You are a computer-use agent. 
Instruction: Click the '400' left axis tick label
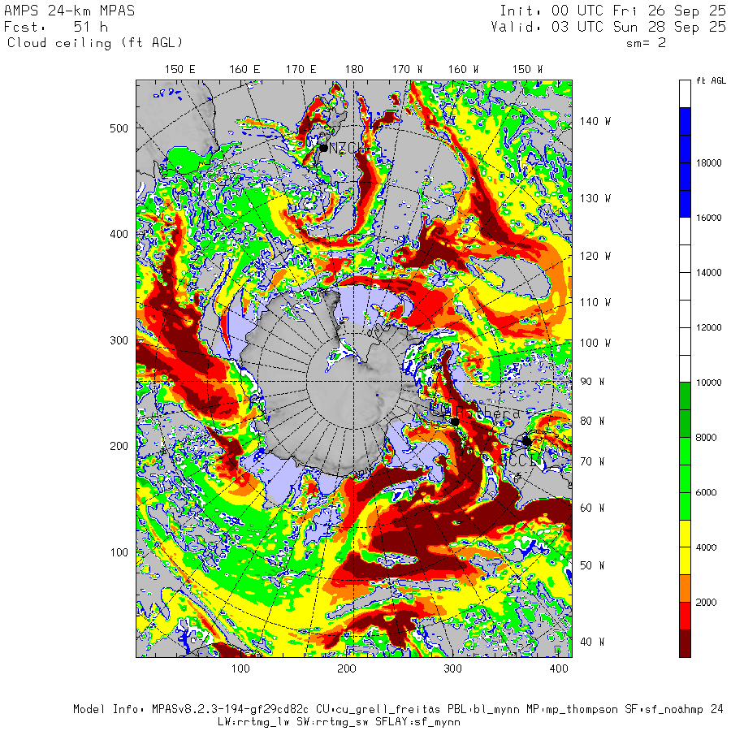(x=119, y=235)
